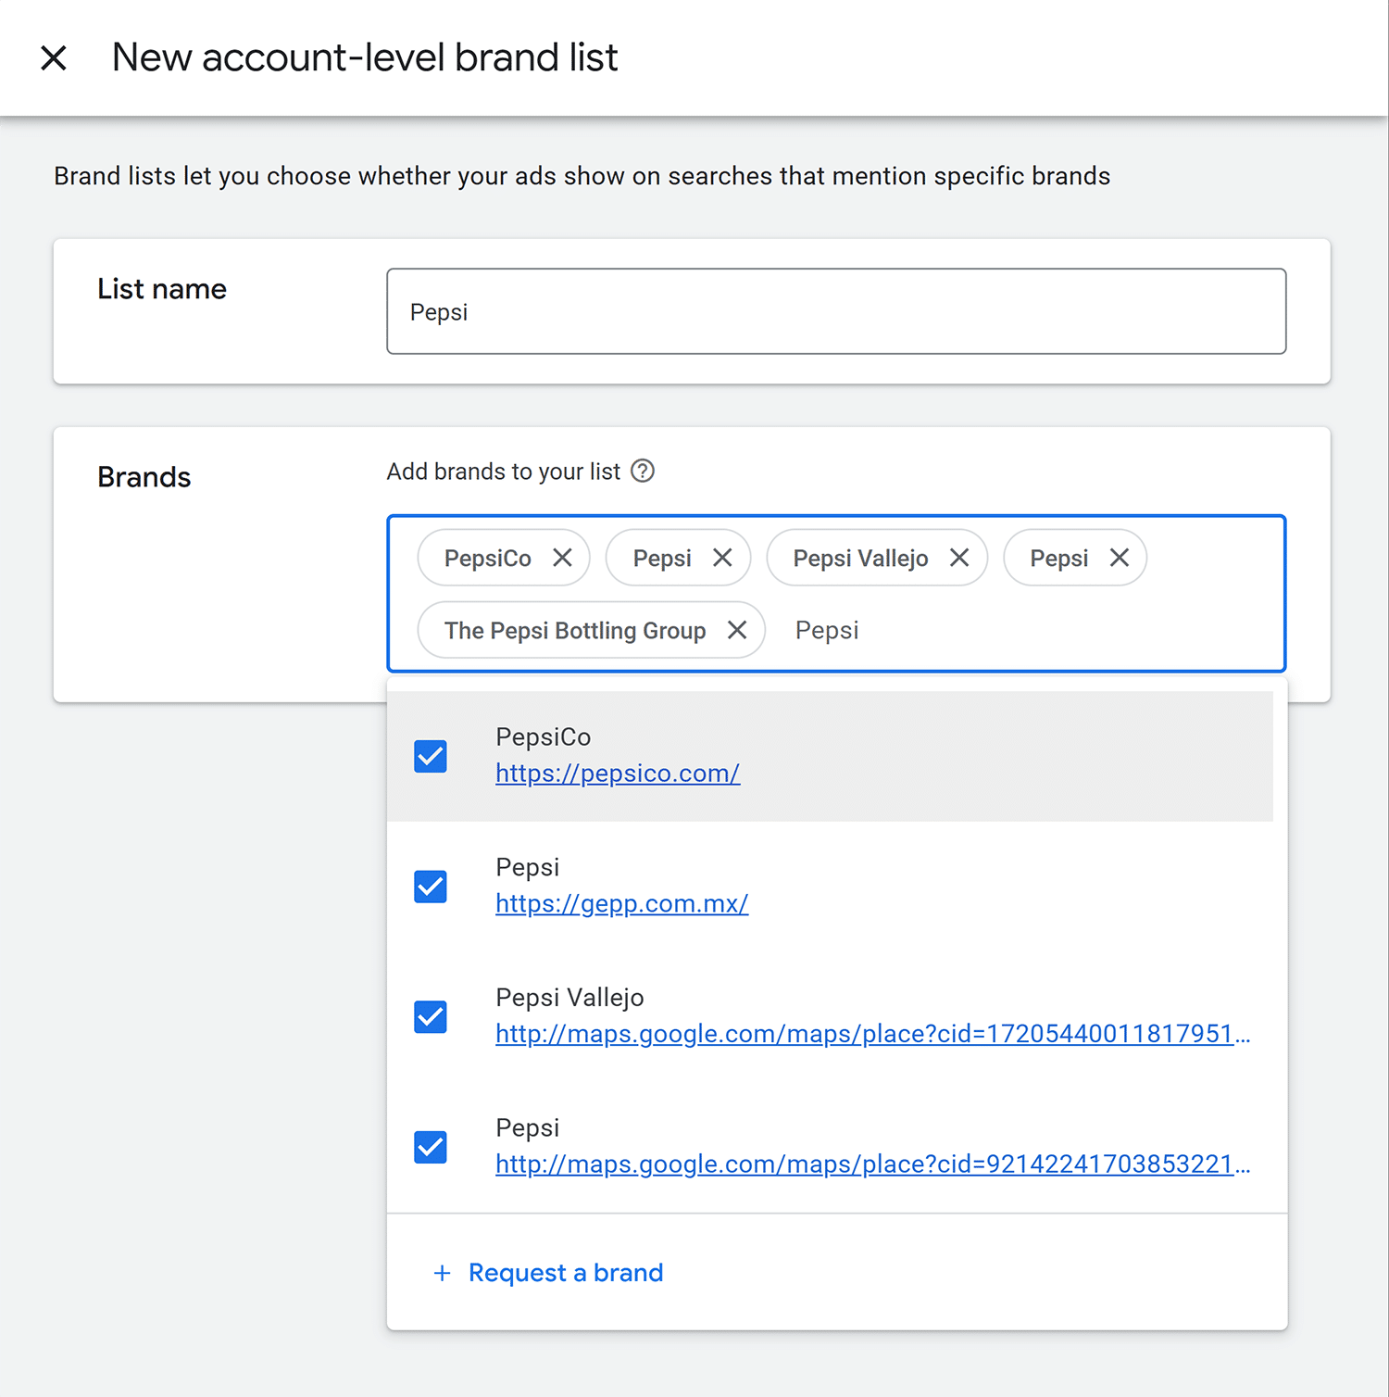1389x1397 pixels.
Task: Remove the Pepsi Vallejo chip
Action: pyautogui.click(x=959, y=558)
